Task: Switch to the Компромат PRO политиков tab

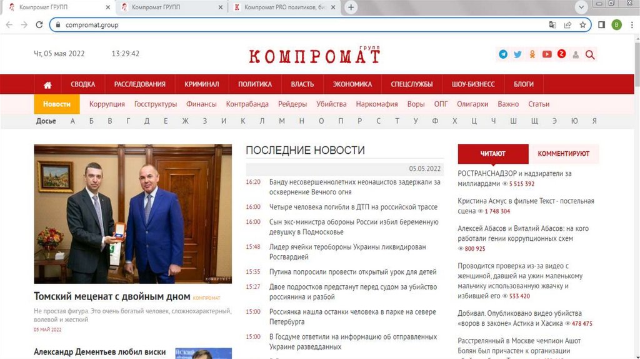Action: click(x=284, y=8)
